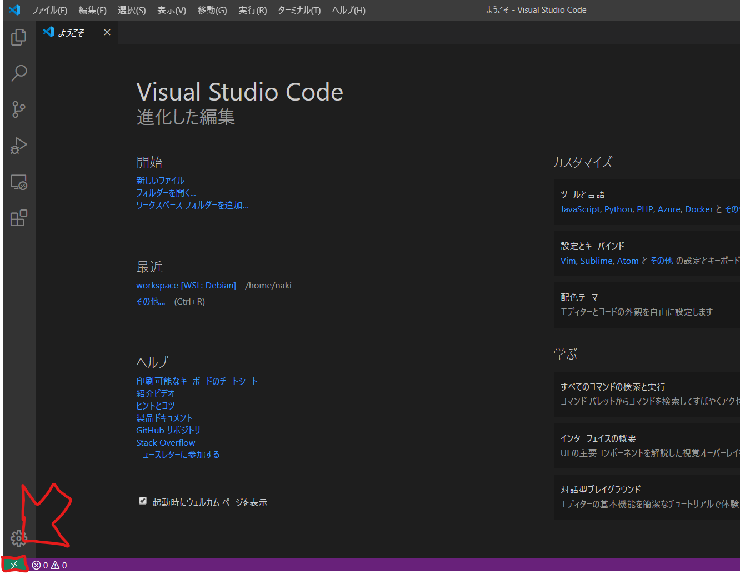
Task: Open the 移動(G) menu
Action: 212,10
